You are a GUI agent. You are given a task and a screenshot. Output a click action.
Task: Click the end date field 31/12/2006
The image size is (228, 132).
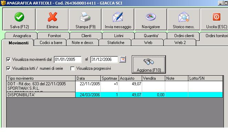(x=104, y=59)
